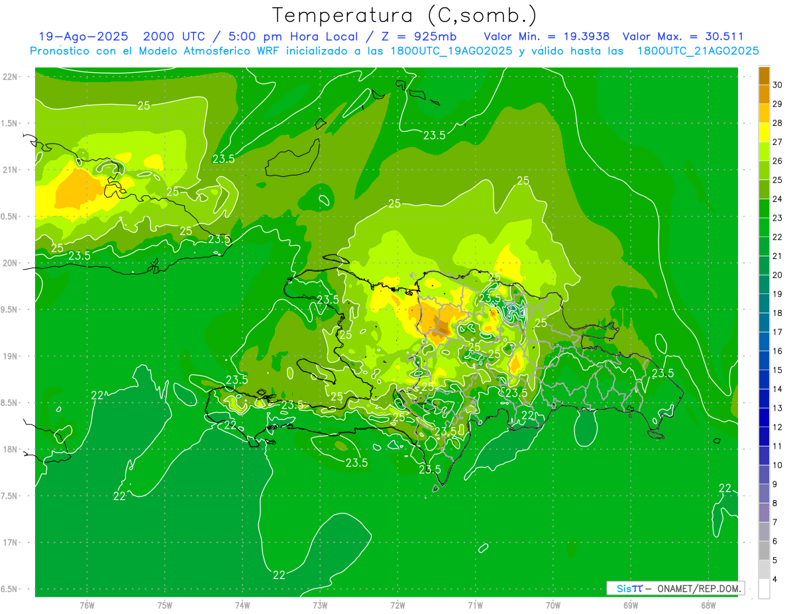Click the '75W' longitude label
Image resolution: width=795 pixels, height=614 pixels.
pos(165,605)
